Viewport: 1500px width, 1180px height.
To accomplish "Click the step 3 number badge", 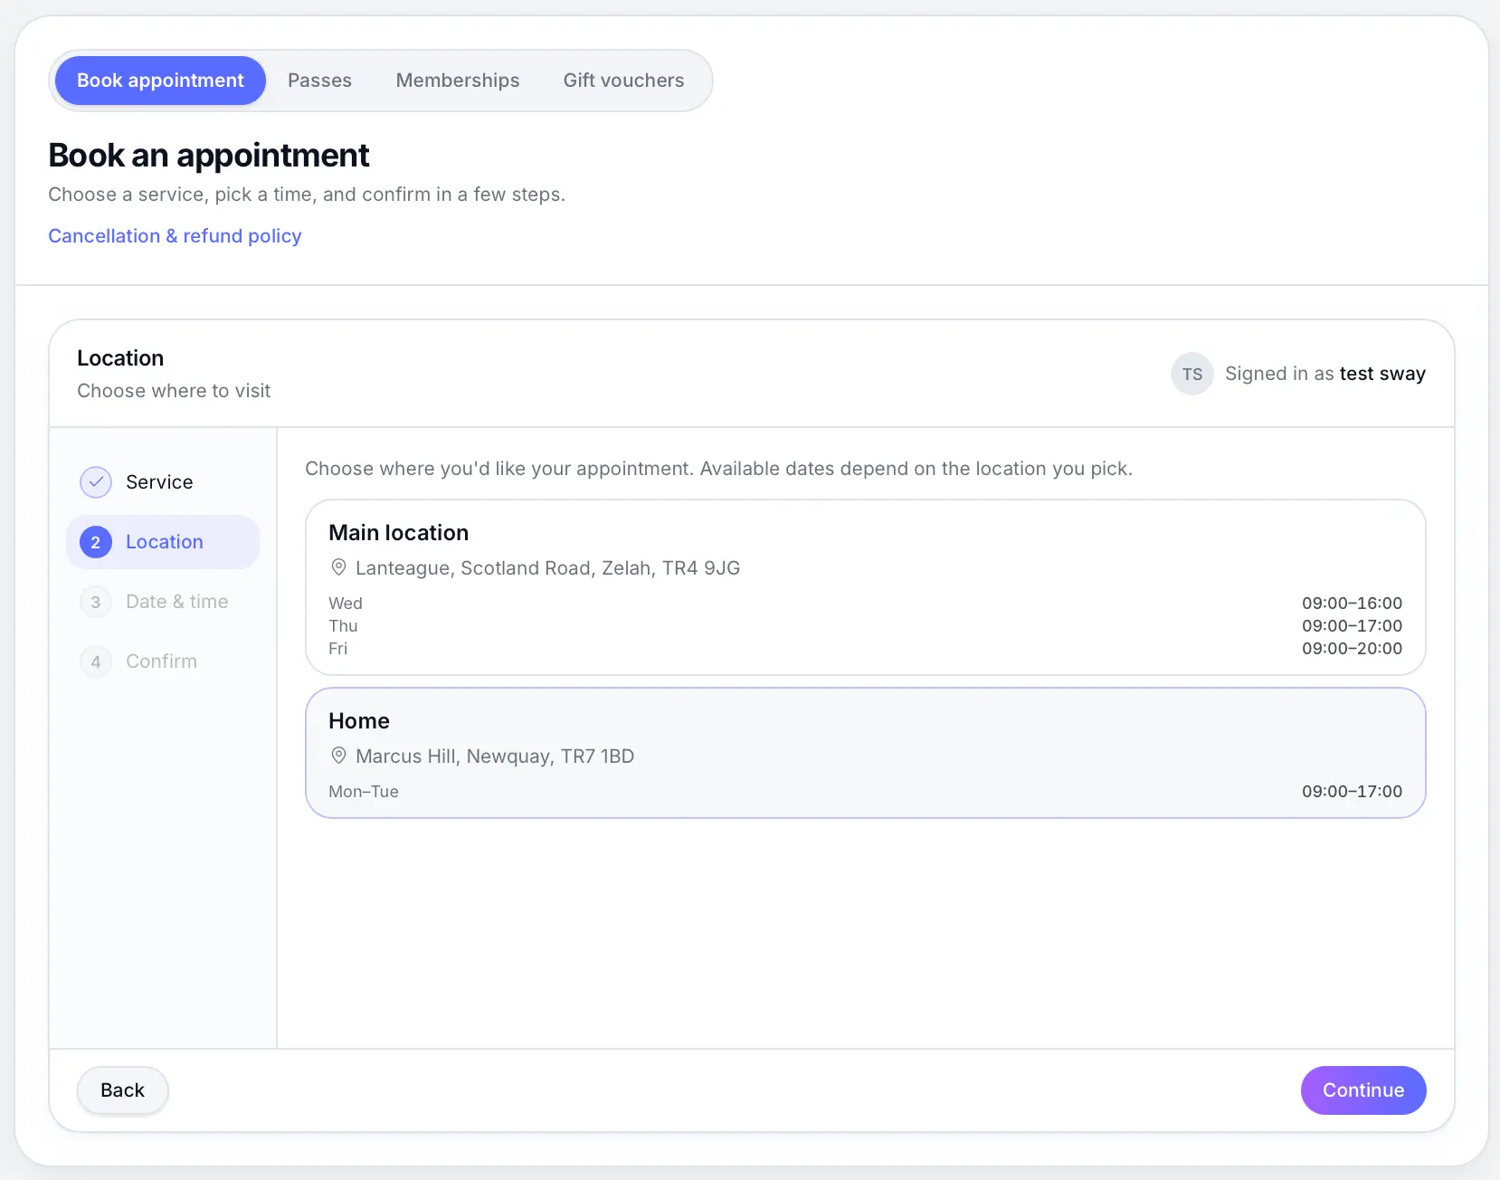I will click(x=96, y=602).
